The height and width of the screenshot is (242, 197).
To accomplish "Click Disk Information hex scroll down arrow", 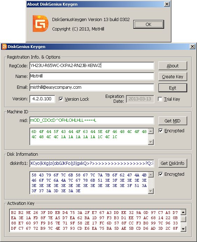I will (x=151, y=191).
